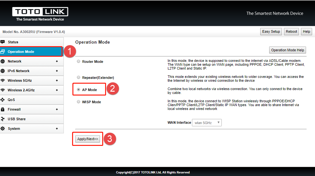This screenshot has width=315, height=176.
Task: Open the Network menu item label
Action: (x=14, y=61)
